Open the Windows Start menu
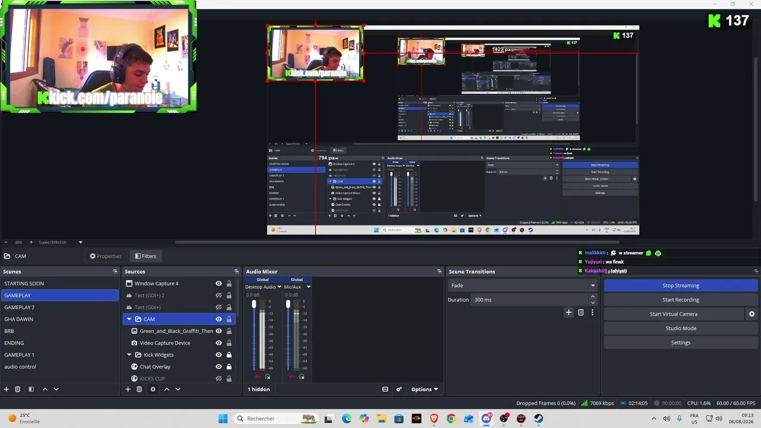This screenshot has height=428, width=761. [223, 418]
